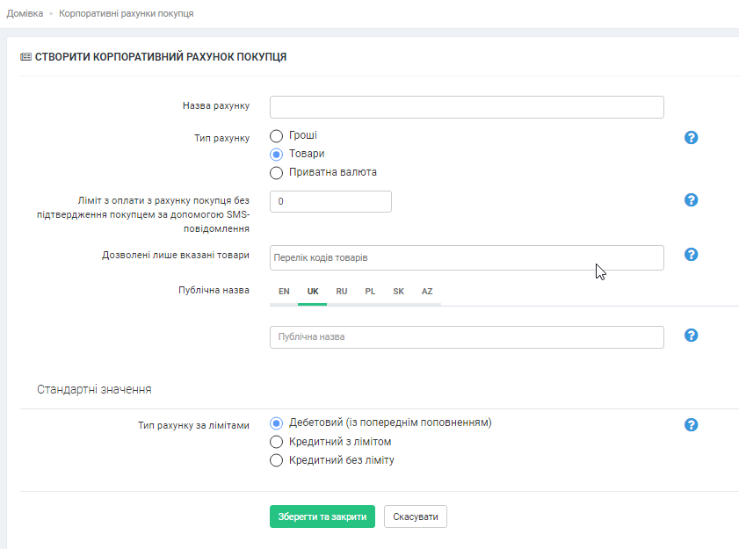Show help for account type by limits
This screenshot has height=549, width=739.
(x=691, y=425)
